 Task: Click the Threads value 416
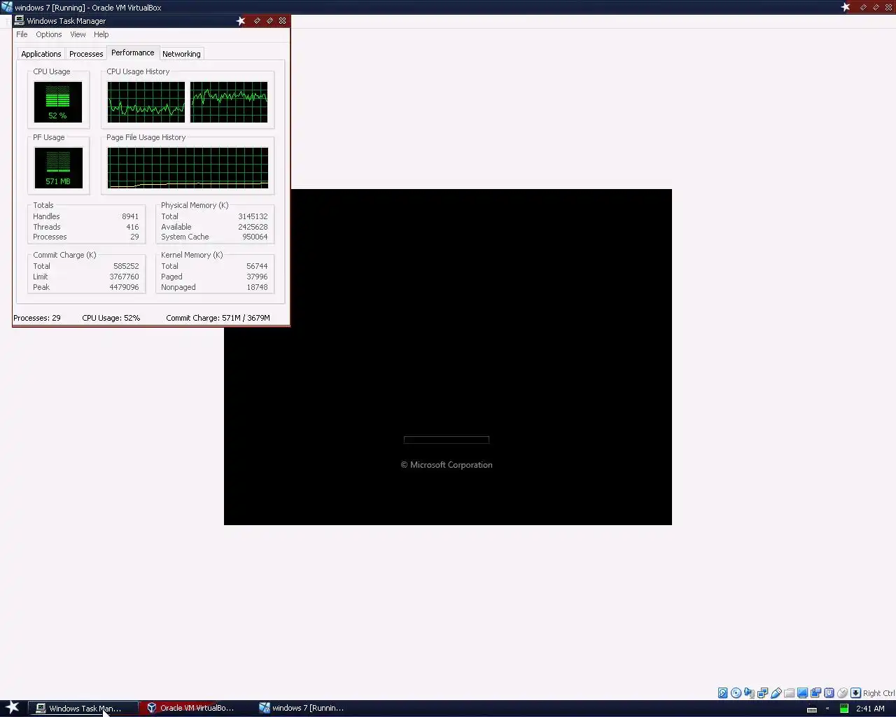tap(132, 227)
